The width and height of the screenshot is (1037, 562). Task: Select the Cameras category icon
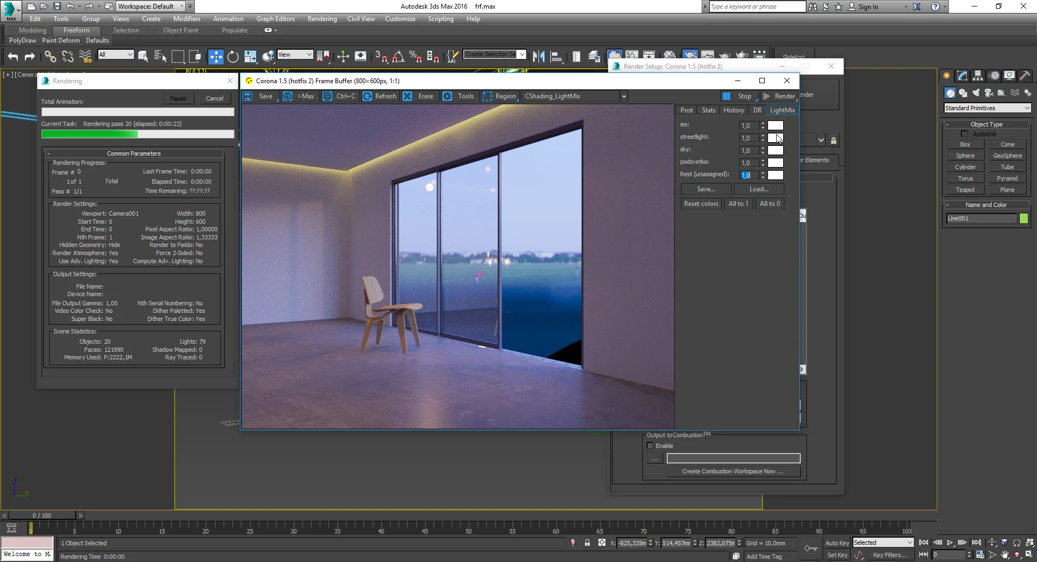click(988, 93)
